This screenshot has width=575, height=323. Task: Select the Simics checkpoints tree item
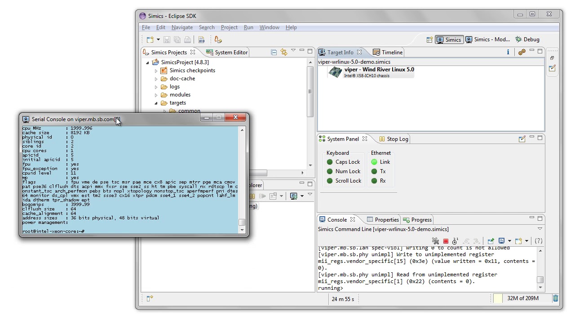pos(192,70)
